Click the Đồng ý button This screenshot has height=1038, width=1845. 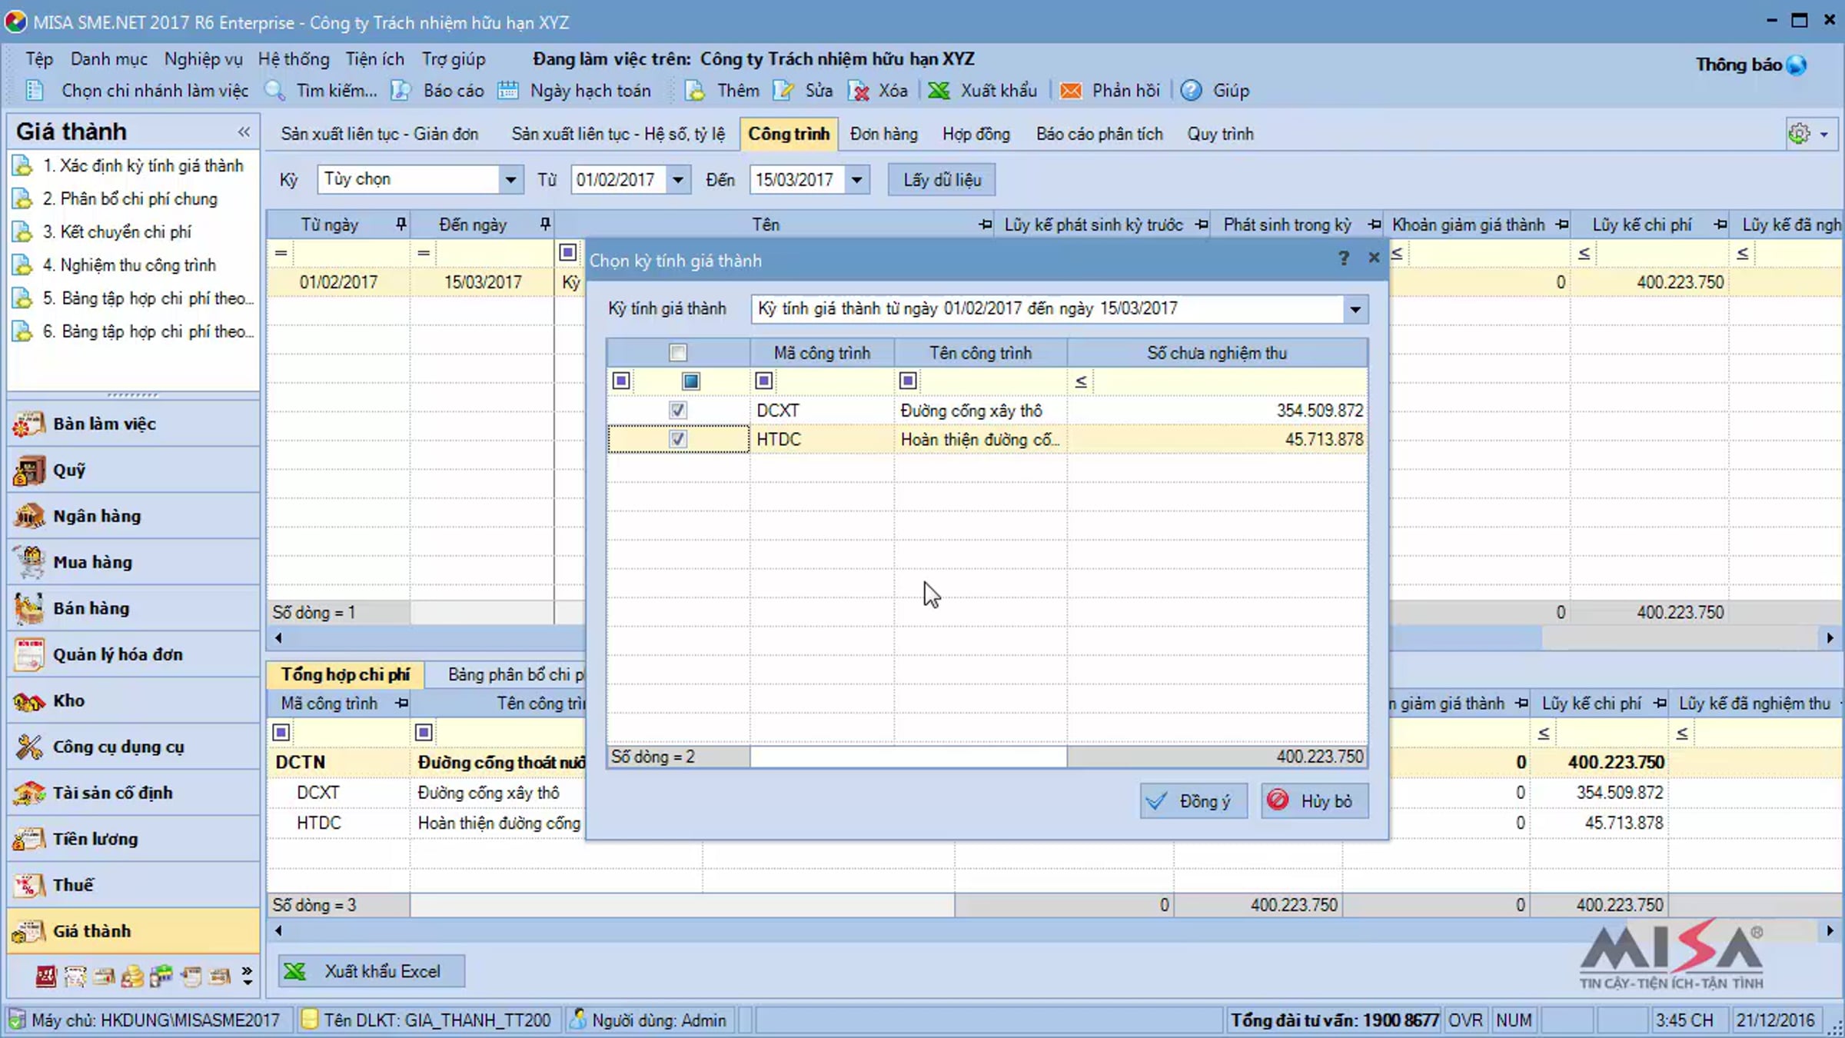[x=1193, y=801]
